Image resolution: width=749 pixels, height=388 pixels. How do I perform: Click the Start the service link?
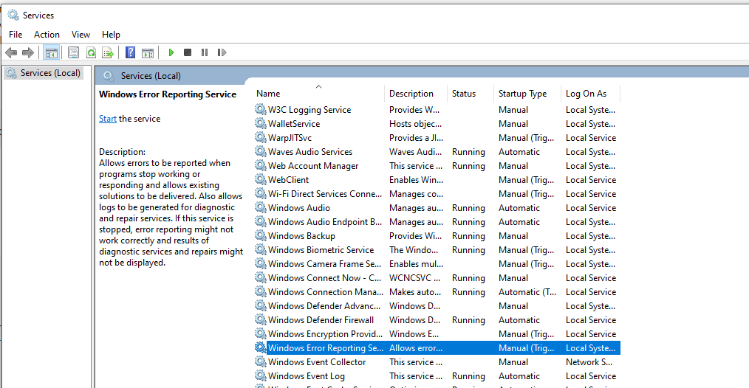click(108, 119)
